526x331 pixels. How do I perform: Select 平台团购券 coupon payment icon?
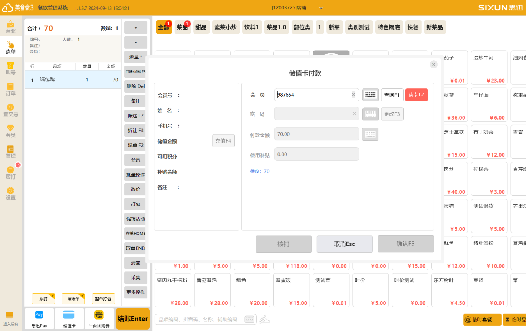[99, 318]
